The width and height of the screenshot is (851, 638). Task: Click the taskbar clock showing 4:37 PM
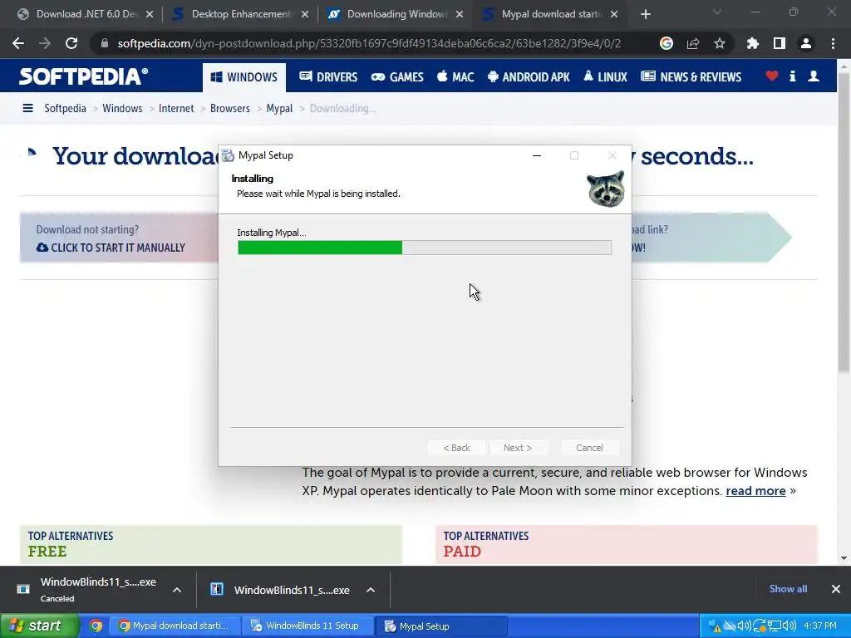[x=819, y=626]
